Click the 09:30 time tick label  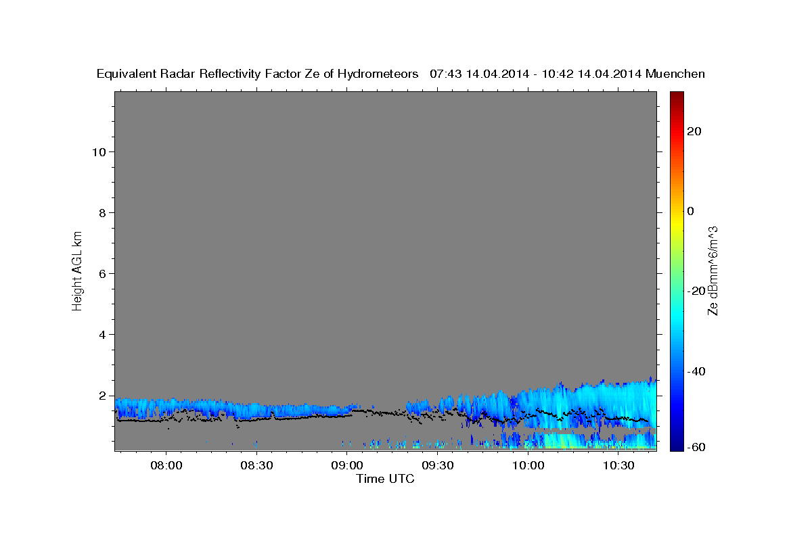(437, 465)
